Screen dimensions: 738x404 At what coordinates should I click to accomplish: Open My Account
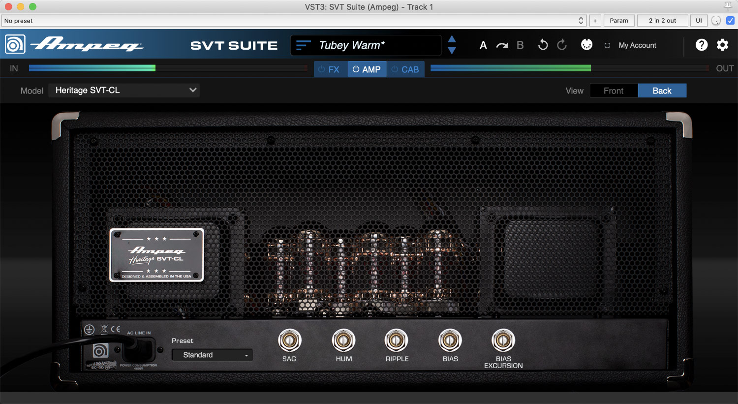point(637,45)
